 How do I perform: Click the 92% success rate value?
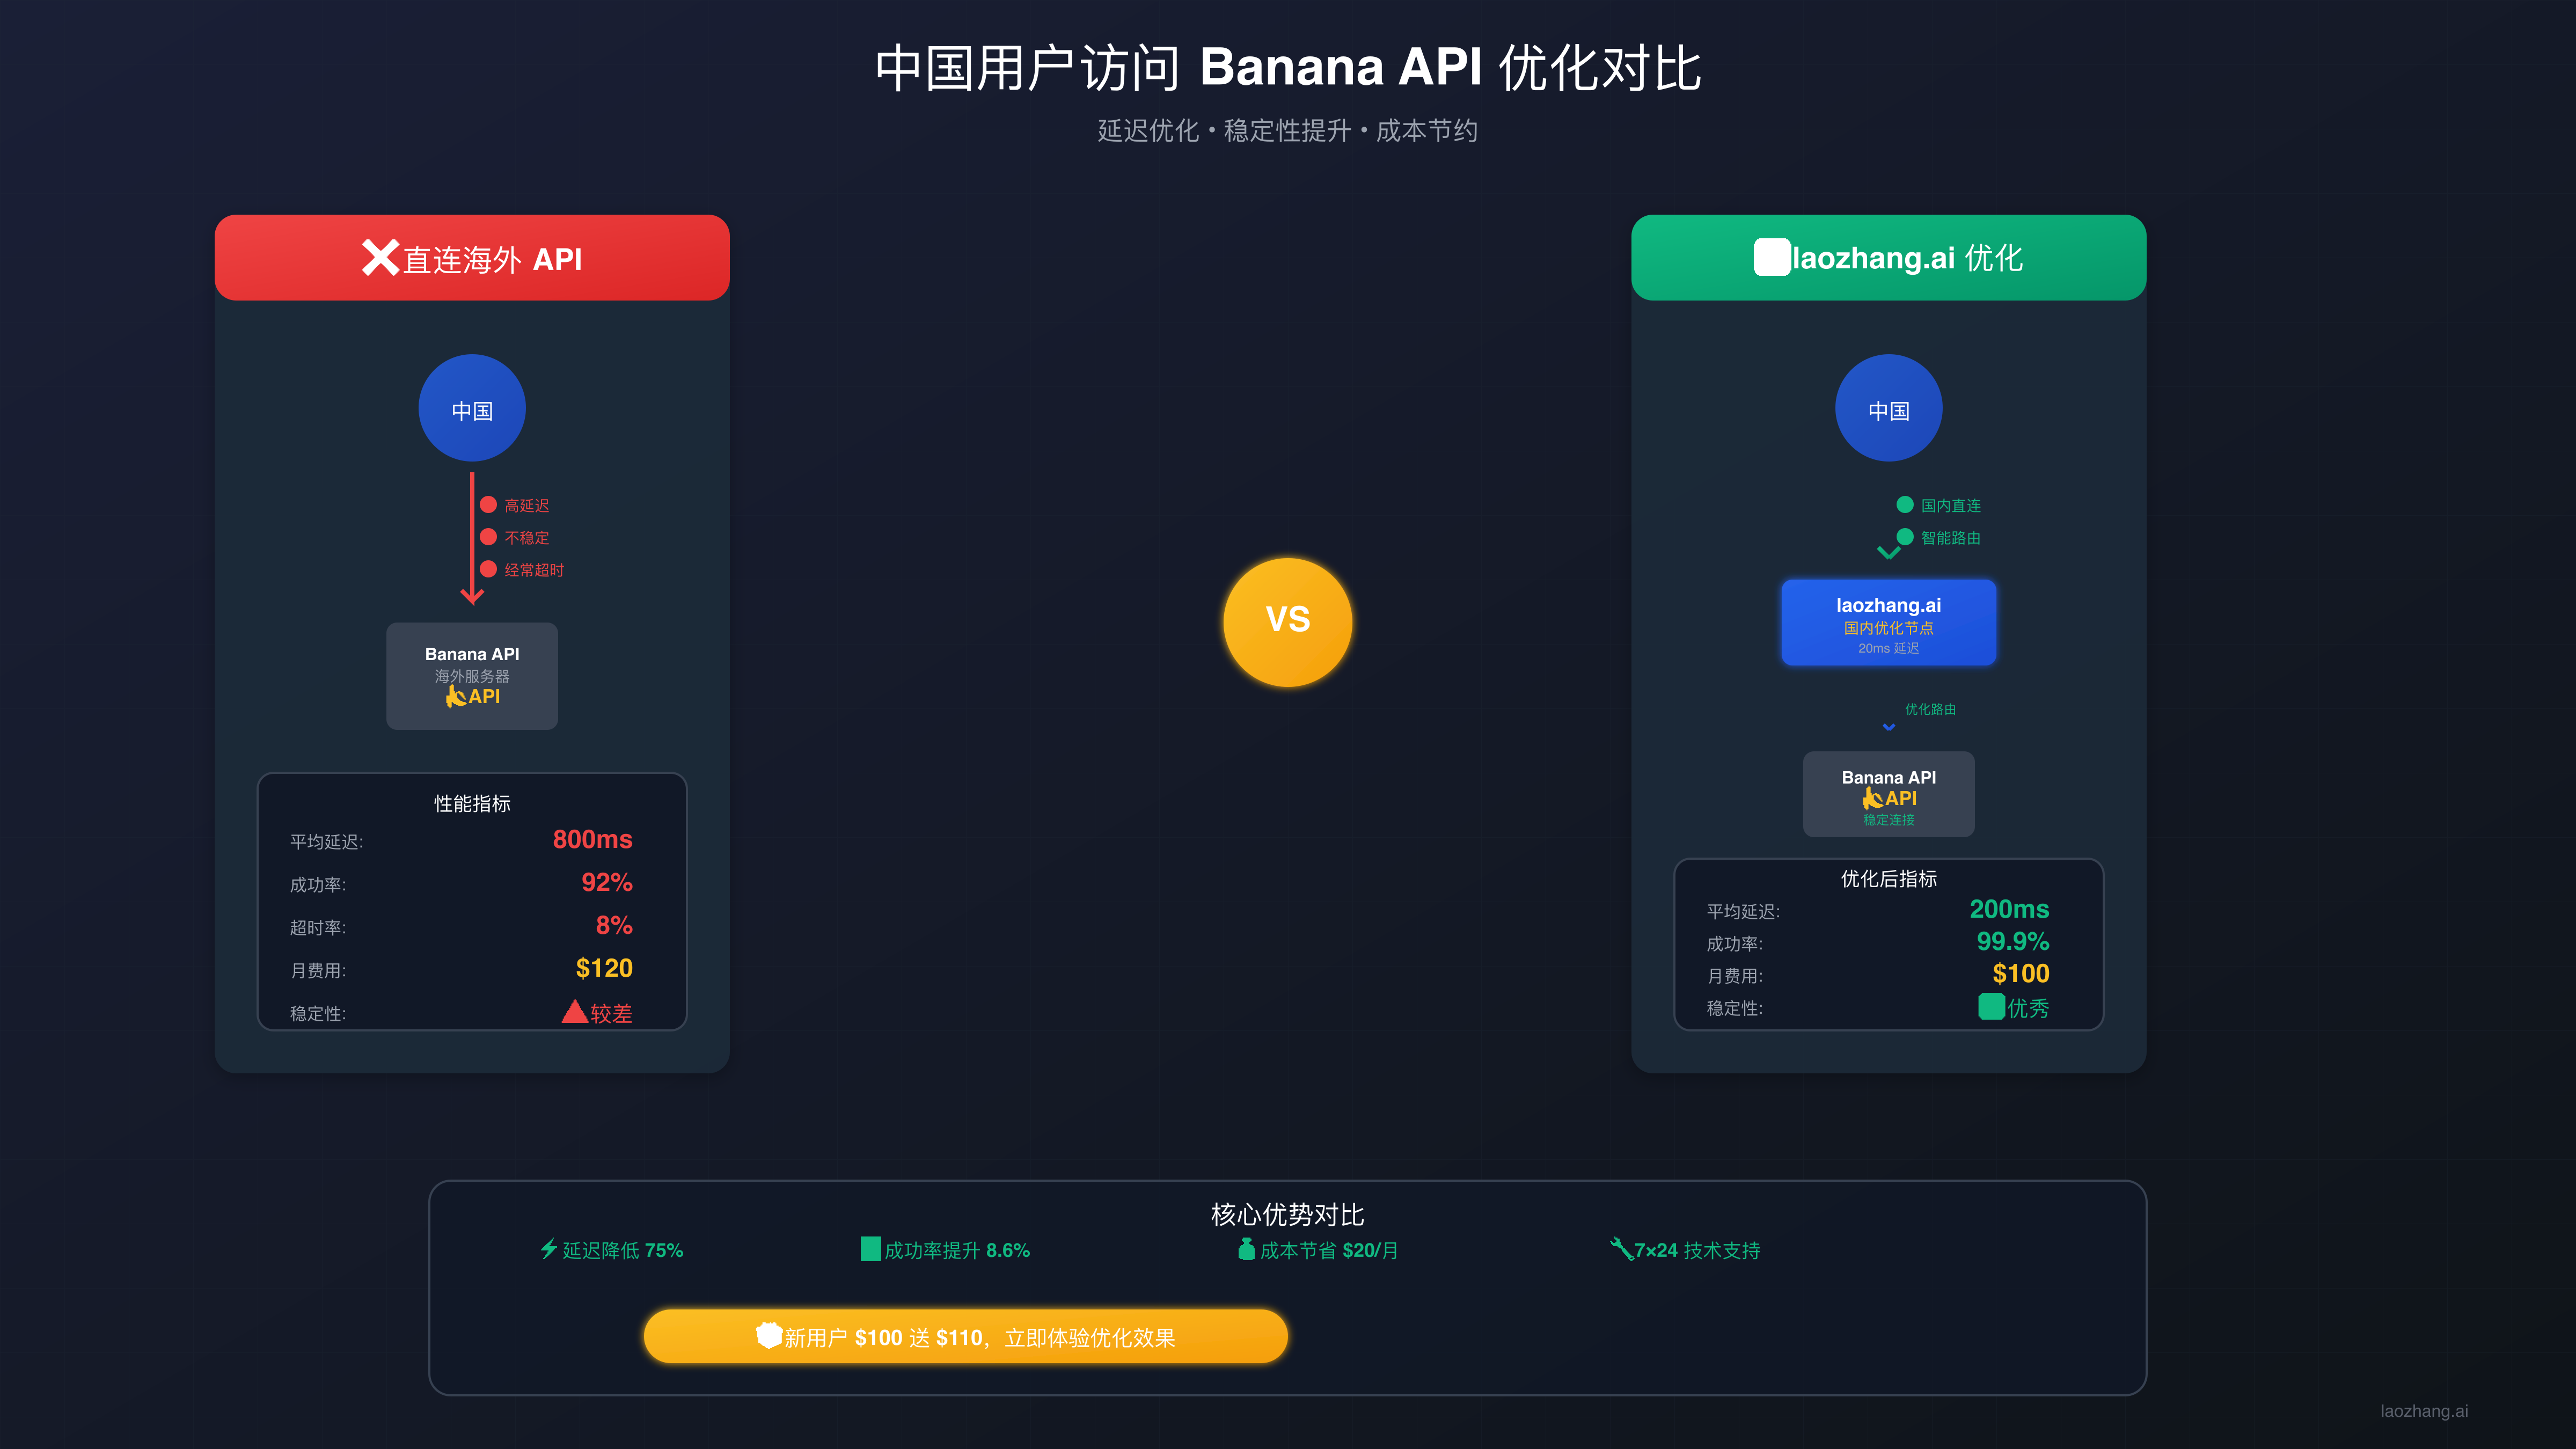[607, 882]
